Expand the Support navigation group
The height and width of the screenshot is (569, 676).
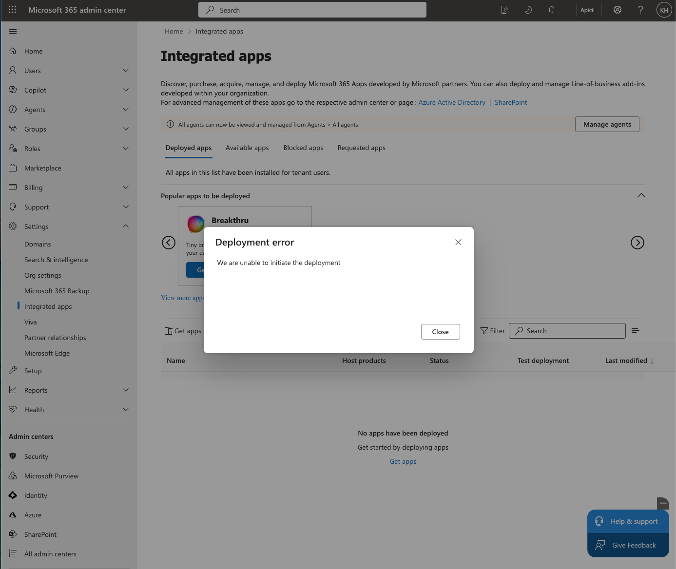[69, 207]
